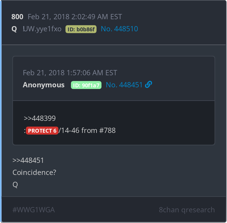
Task: Open quoted post link No. 448451
Action: (x=124, y=85)
